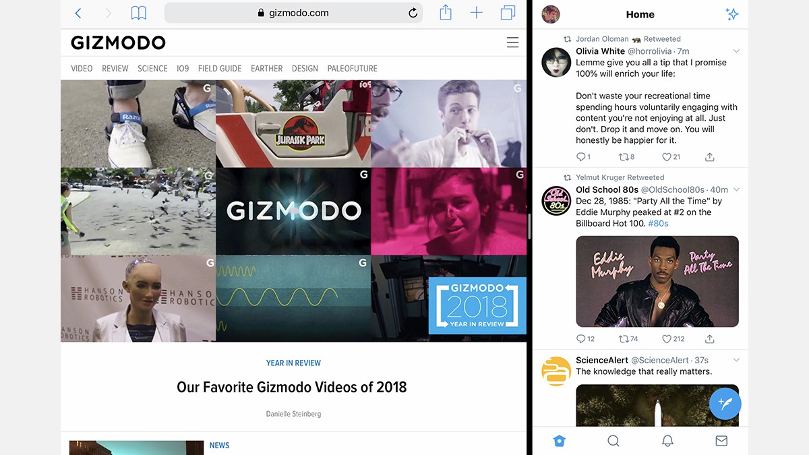This screenshot has height=455, width=809.
Task: Reload the gizmodo.com page
Action: click(413, 13)
